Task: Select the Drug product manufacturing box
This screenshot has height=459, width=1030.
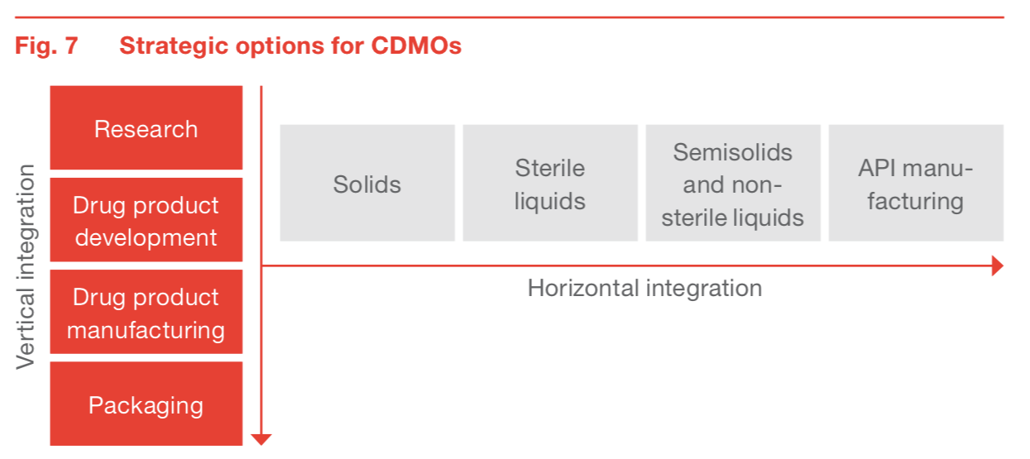Action: (x=146, y=313)
